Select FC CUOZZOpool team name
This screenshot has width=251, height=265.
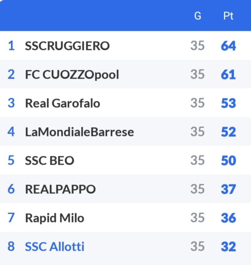[x=72, y=75]
